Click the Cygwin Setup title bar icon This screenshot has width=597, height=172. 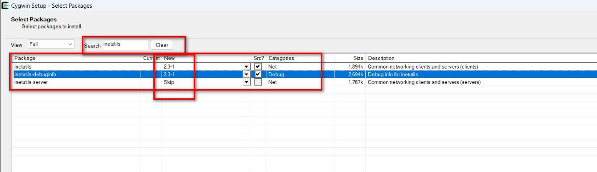(5, 6)
